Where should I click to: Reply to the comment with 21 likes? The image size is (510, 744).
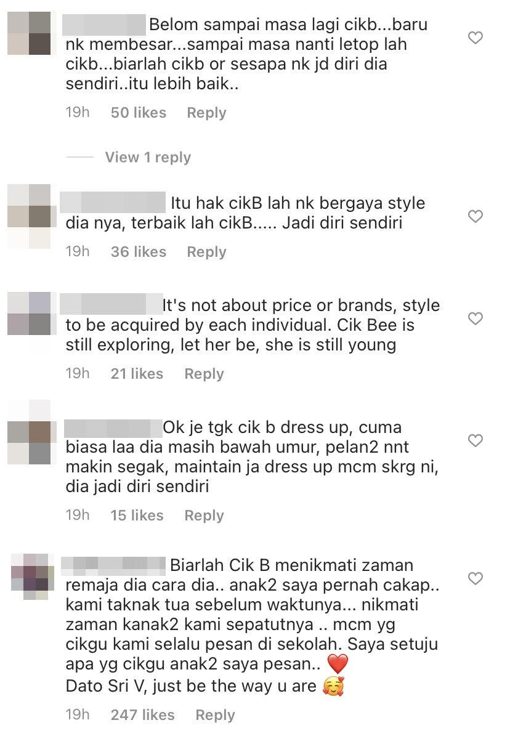click(x=204, y=374)
